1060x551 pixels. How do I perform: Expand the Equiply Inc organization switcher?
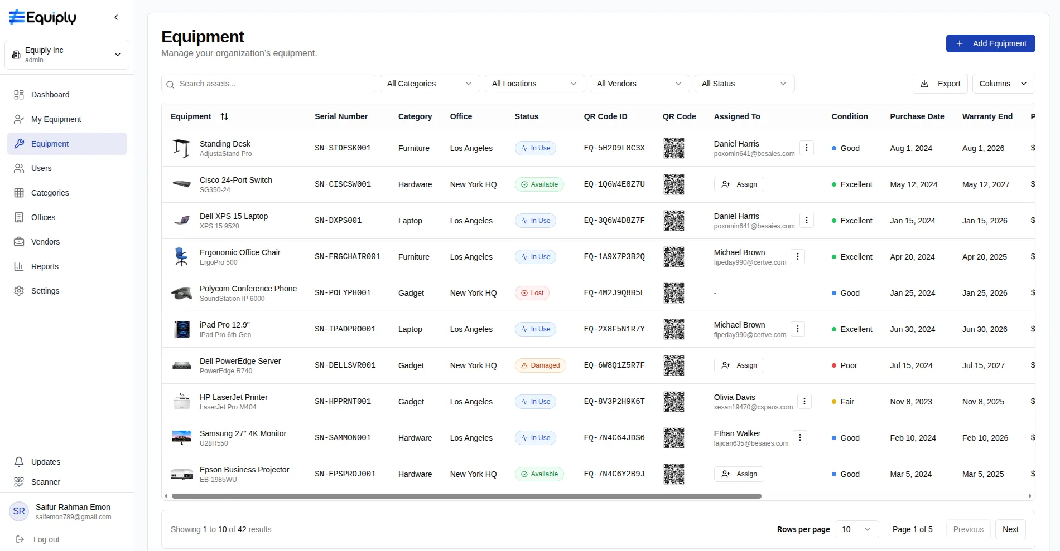coord(67,55)
